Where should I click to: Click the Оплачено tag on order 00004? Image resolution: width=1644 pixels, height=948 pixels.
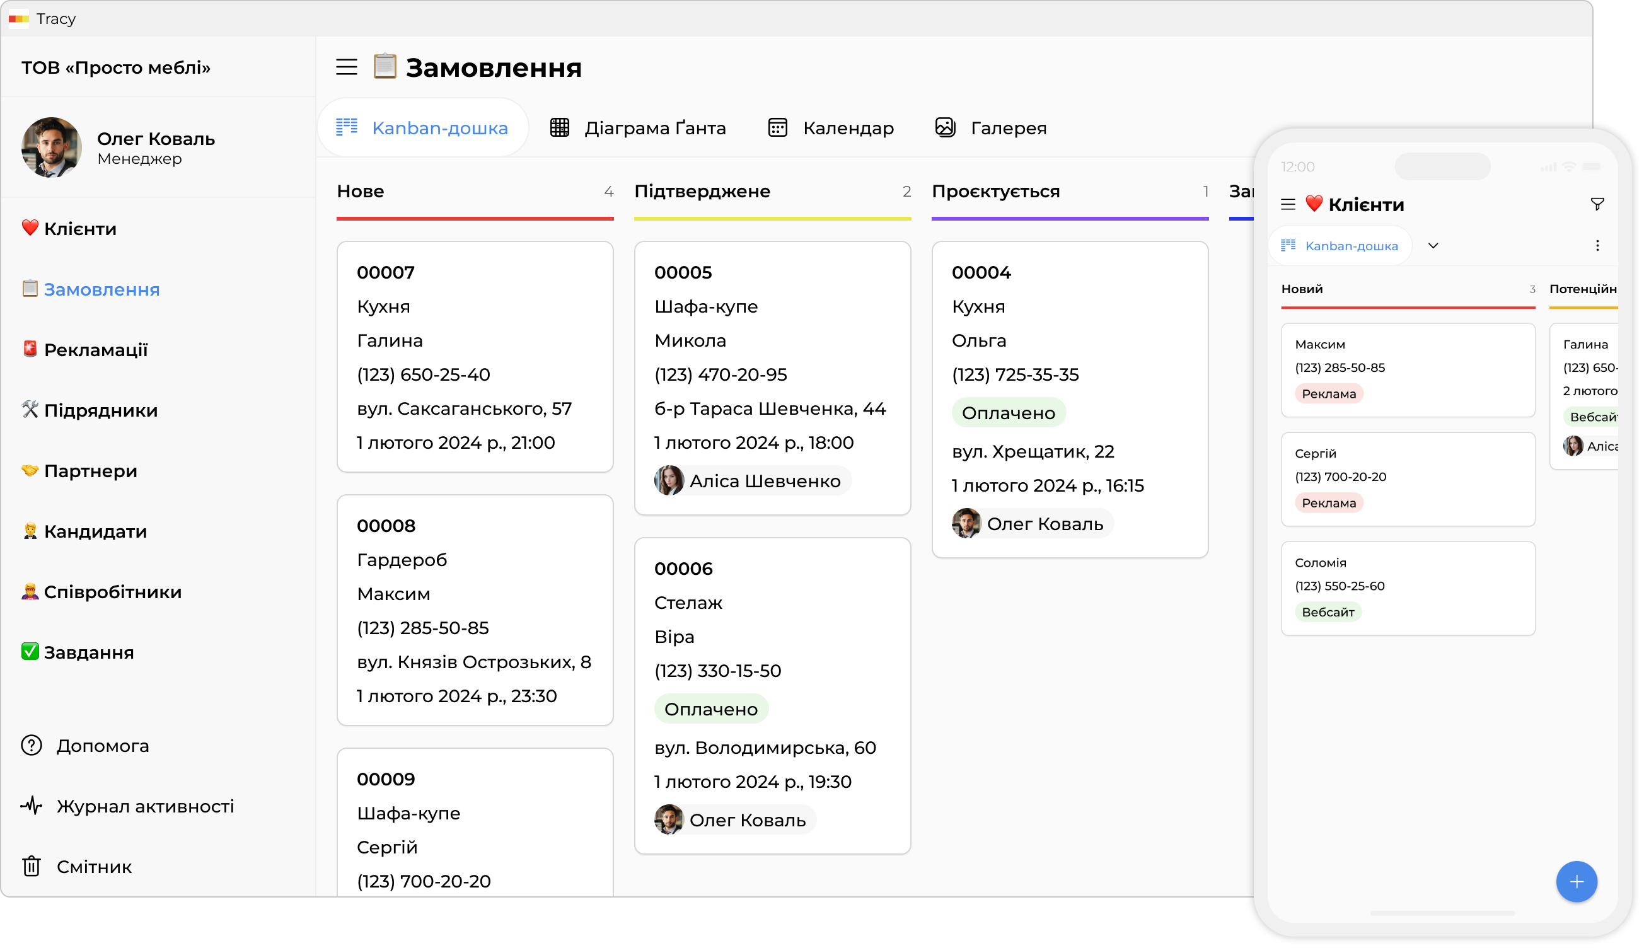pyautogui.click(x=1008, y=413)
